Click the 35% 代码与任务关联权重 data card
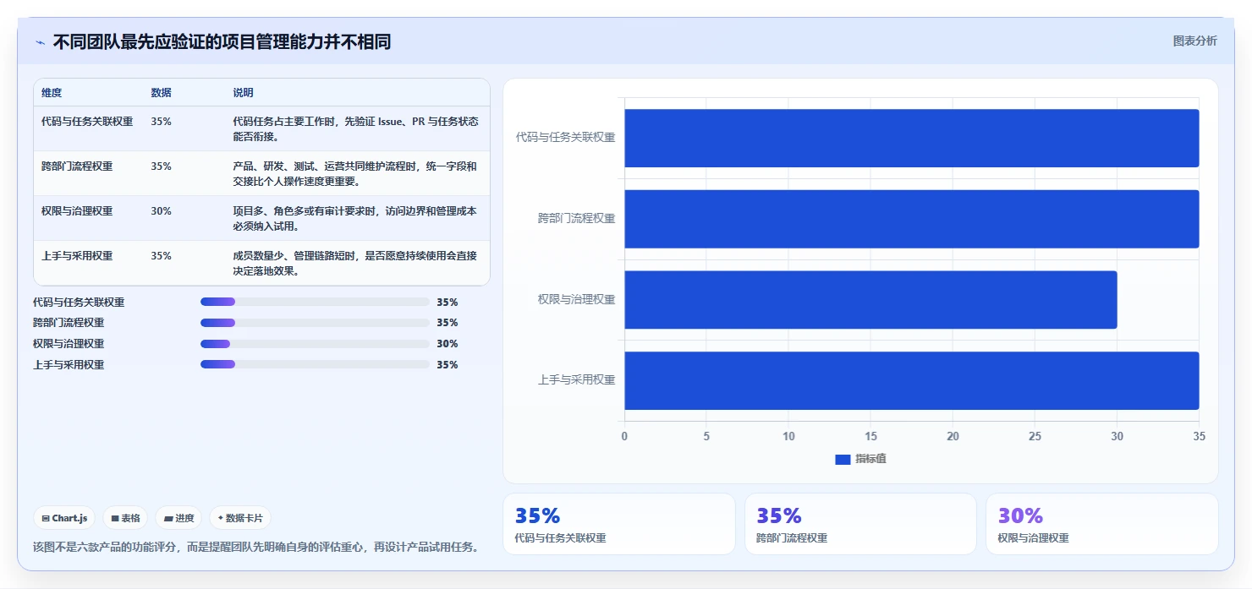Image resolution: width=1252 pixels, height=589 pixels. coord(618,524)
